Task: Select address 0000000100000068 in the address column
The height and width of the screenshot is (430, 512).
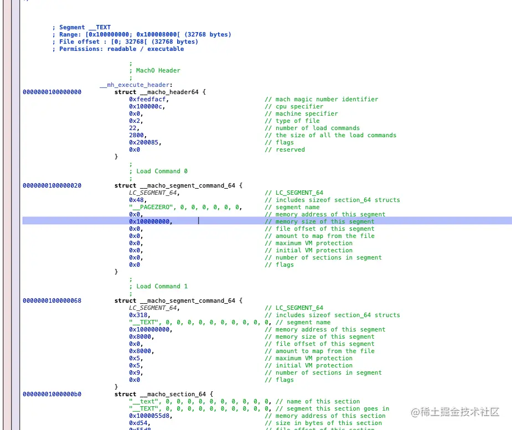Action: 52,301
